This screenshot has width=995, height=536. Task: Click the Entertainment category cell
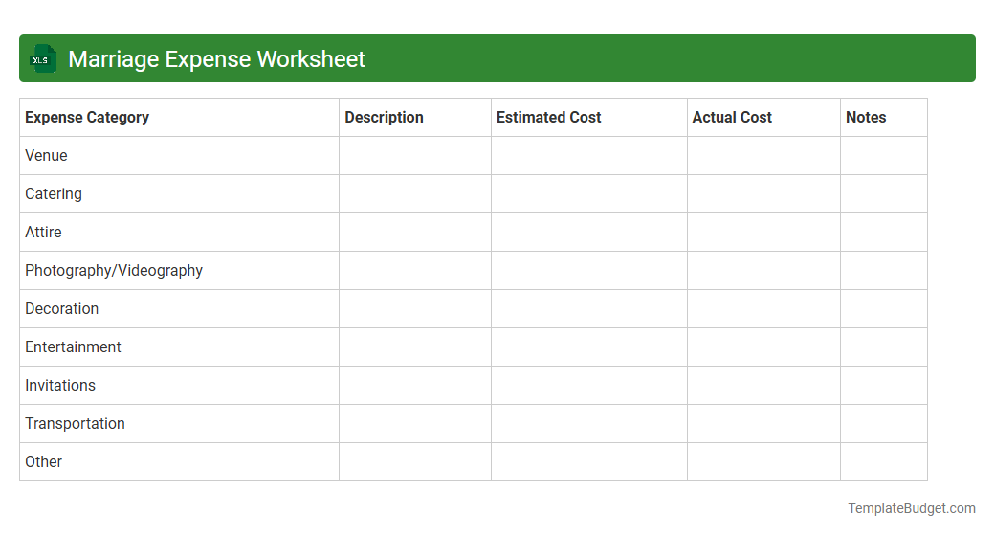(180, 346)
